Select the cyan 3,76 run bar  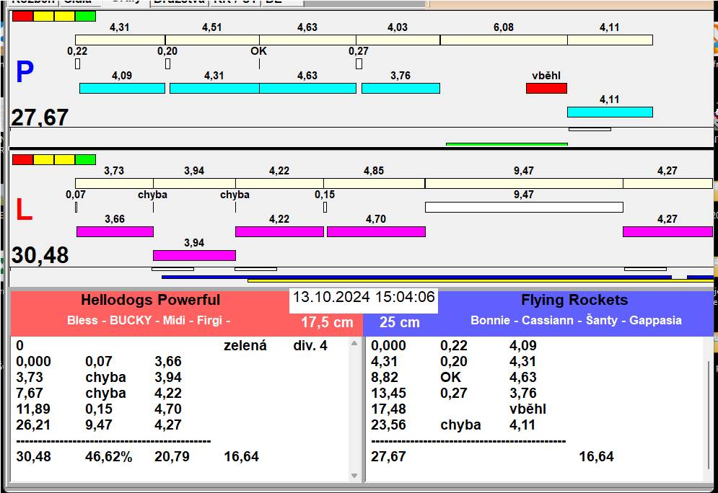tap(400, 88)
